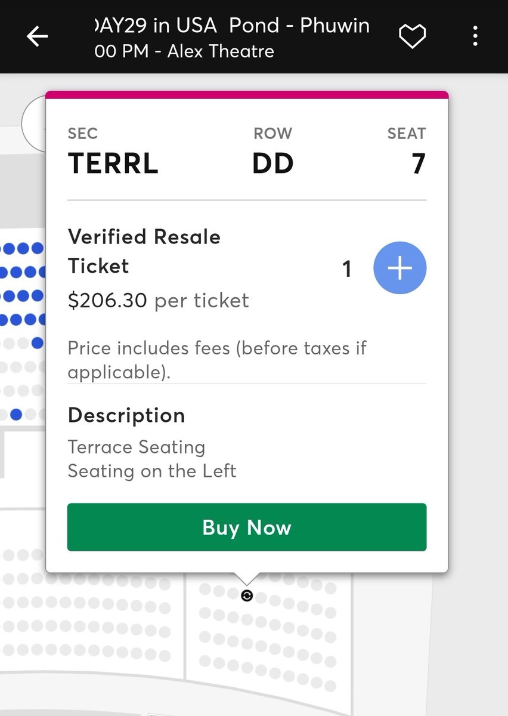
Task: Click the Description heading
Action: [126, 415]
